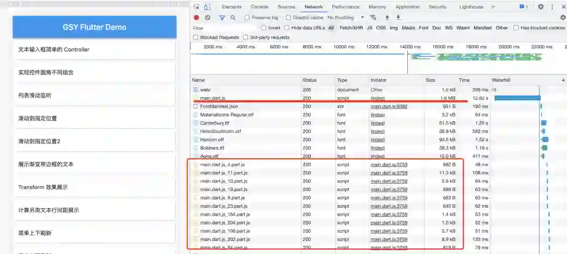Open the Performance tab
Screen dimensions: 567x254
click(345, 7)
